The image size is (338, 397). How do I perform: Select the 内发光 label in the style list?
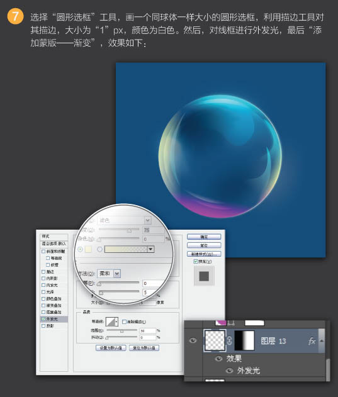[x=52, y=285]
